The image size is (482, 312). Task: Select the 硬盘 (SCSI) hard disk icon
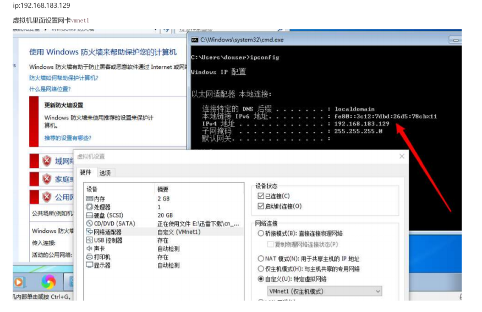[x=89, y=215]
